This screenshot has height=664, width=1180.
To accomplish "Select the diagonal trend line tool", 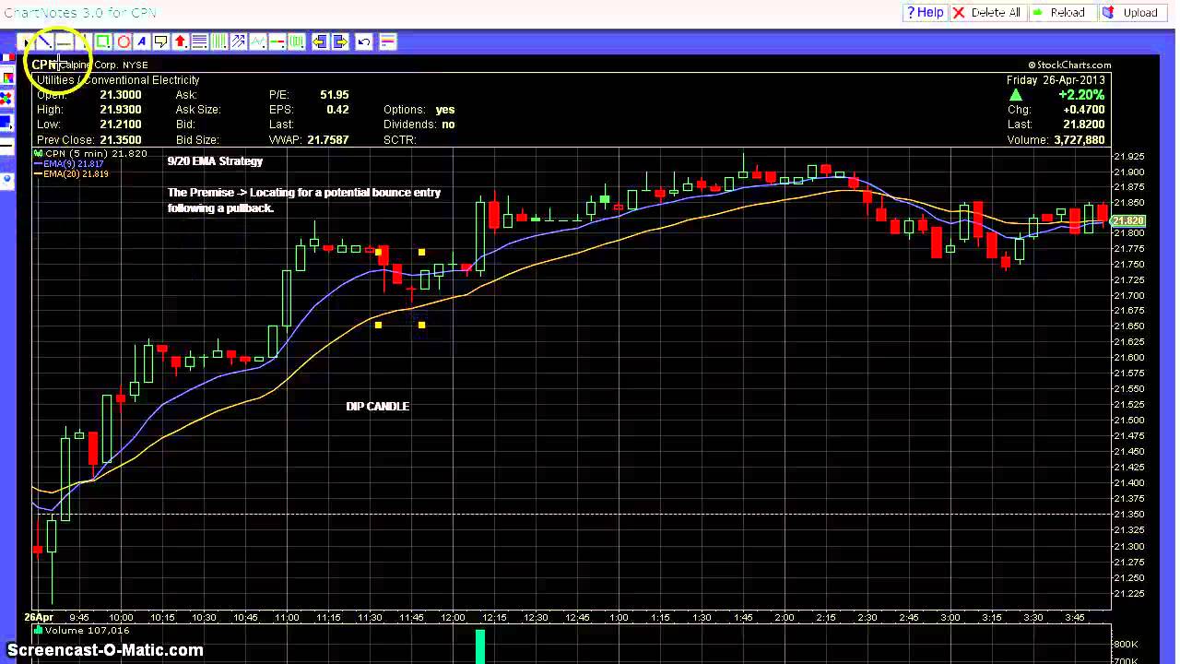I will [x=44, y=41].
